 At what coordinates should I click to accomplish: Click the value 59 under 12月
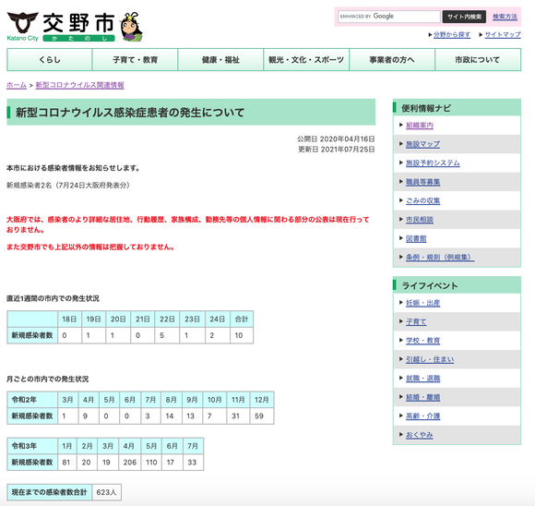(x=262, y=416)
